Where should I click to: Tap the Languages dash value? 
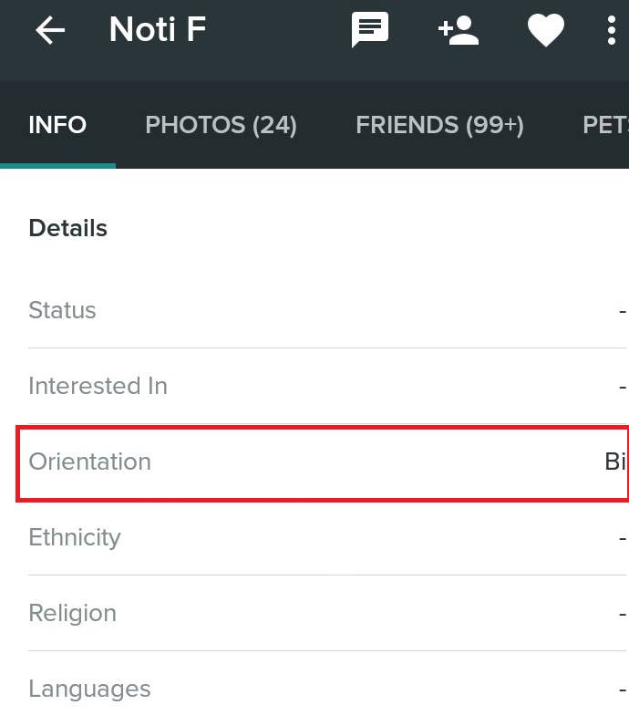[x=623, y=690]
